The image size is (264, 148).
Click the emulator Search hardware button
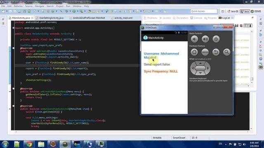[x=226, y=52]
